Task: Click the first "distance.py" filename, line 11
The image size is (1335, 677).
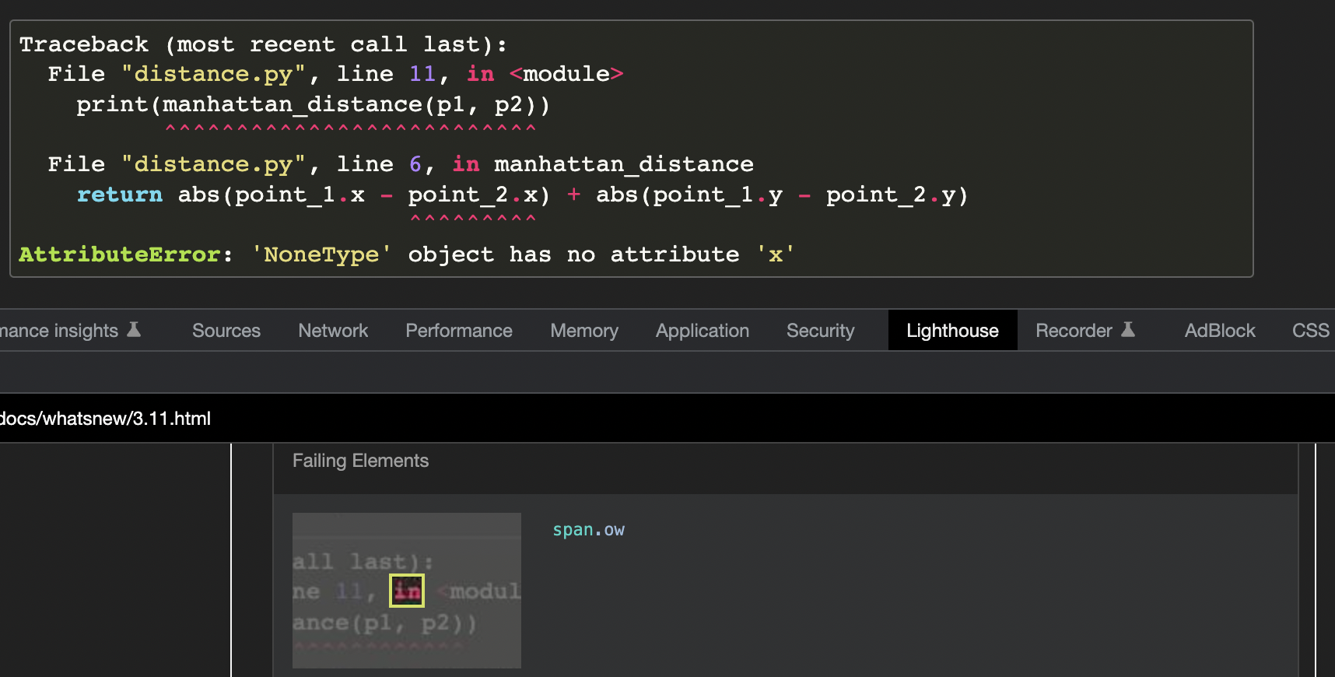Action: [x=214, y=74]
